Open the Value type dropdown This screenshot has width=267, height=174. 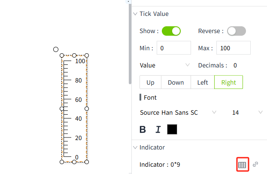(164, 65)
